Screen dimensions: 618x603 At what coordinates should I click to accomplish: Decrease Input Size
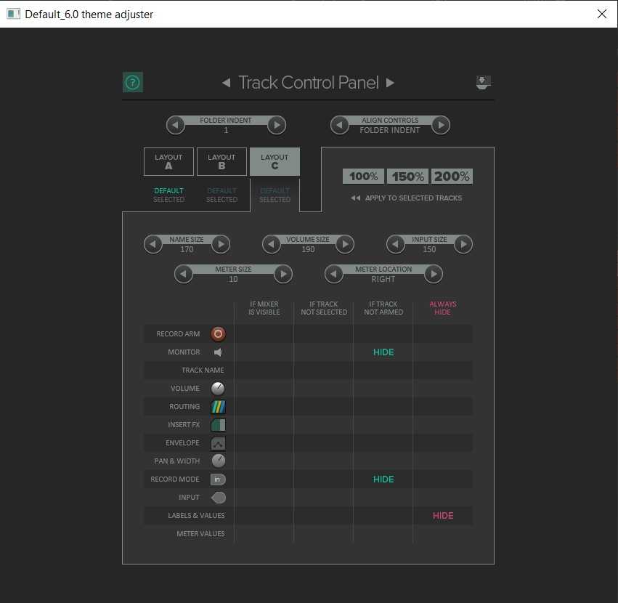point(396,244)
